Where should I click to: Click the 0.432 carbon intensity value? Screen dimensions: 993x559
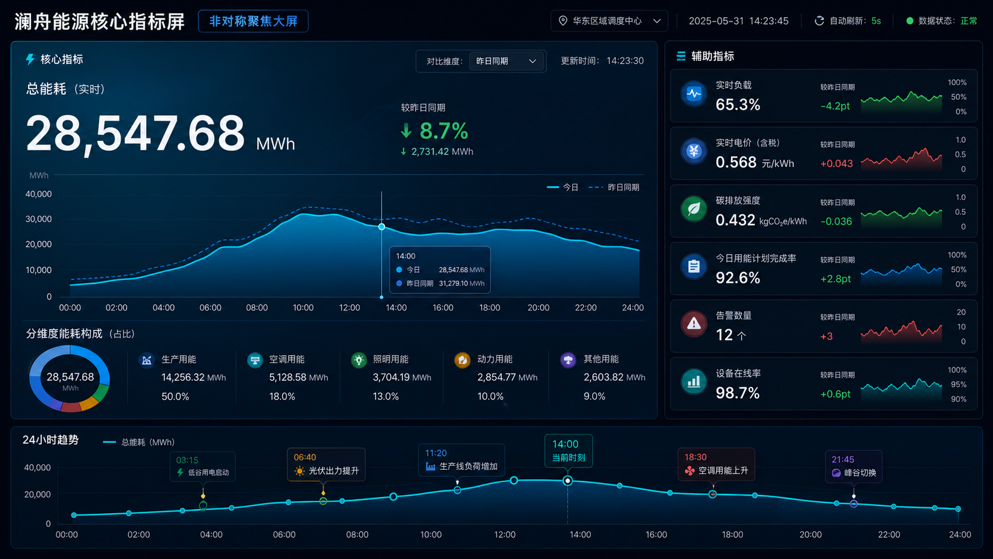tap(735, 220)
